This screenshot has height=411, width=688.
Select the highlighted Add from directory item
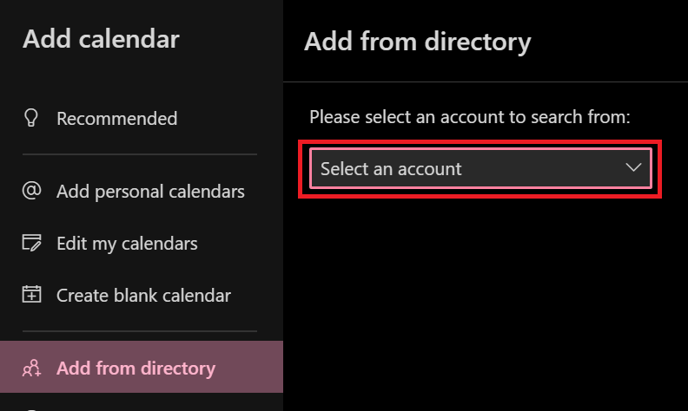coord(142,367)
